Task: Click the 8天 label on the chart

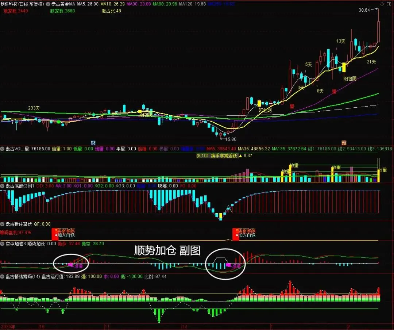Action: [320, 91]
